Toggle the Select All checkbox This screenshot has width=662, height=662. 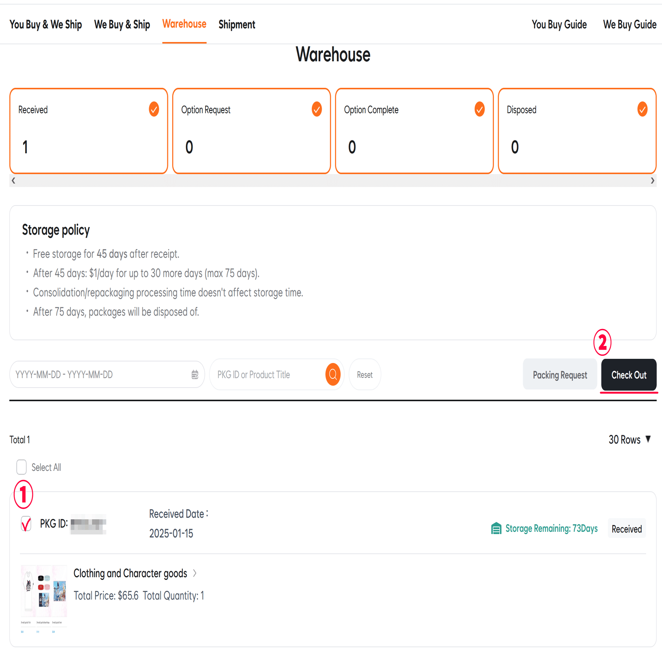(22, 467)
